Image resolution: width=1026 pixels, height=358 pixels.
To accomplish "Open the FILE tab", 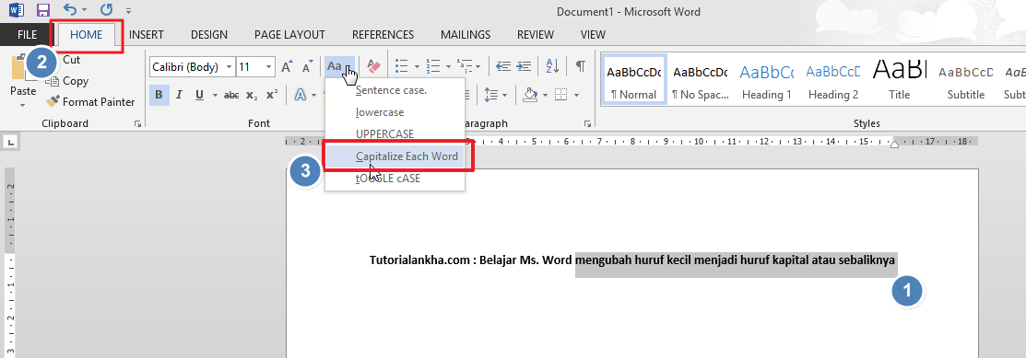I will (27, 35).
